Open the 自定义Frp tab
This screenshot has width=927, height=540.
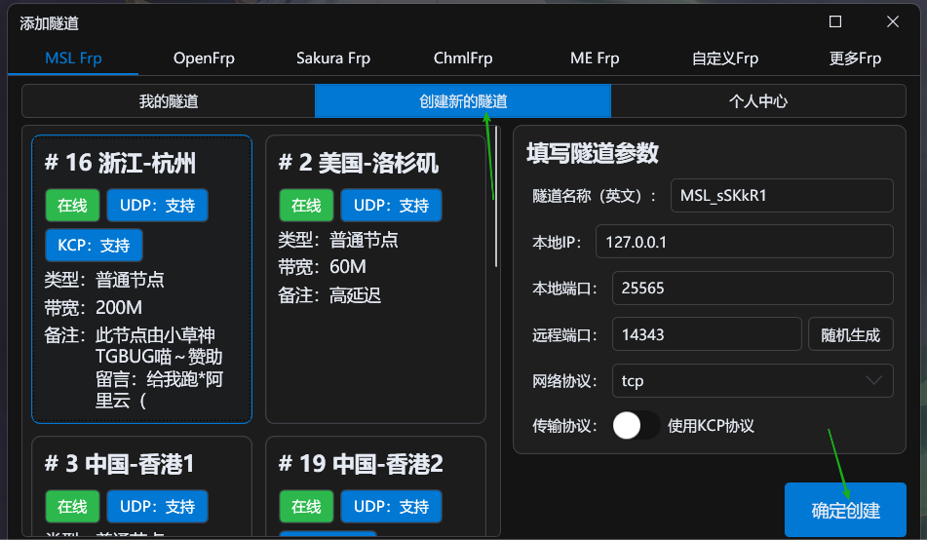[x=725, y=58]
